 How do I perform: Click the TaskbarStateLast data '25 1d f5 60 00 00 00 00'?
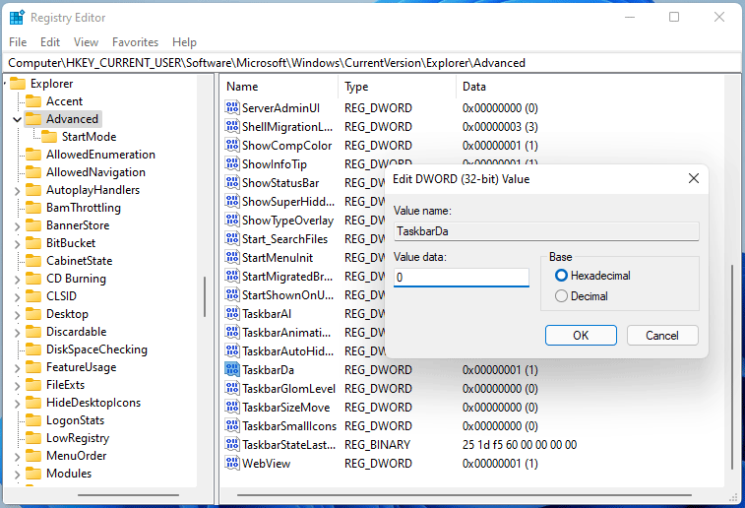520,445
